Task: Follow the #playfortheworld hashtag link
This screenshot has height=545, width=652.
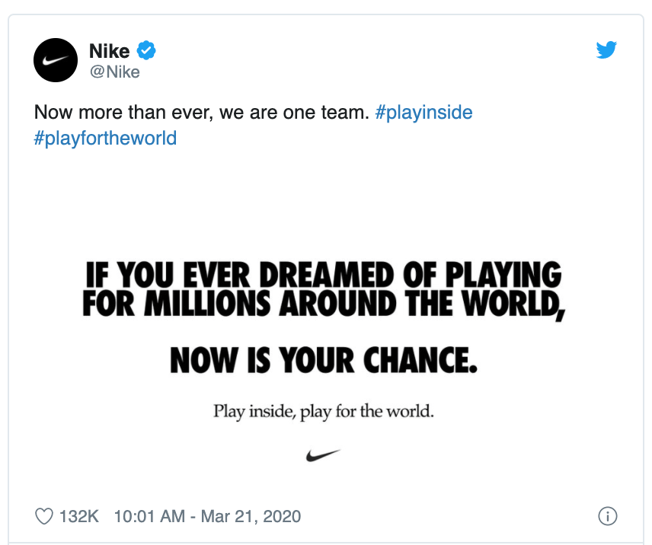Action: click(x=105, y=139)
